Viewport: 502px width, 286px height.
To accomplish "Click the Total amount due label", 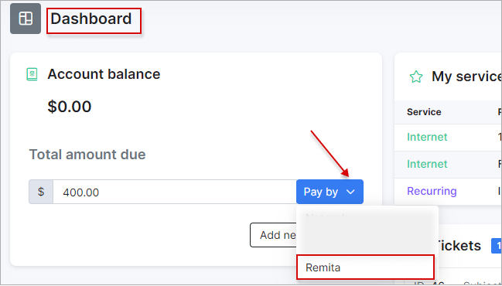I will (87, 155).
